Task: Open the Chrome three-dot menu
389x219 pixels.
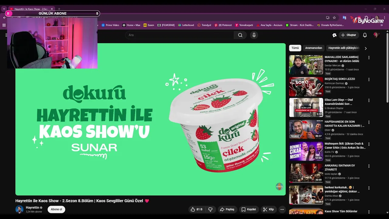Action: coord(384,18)
